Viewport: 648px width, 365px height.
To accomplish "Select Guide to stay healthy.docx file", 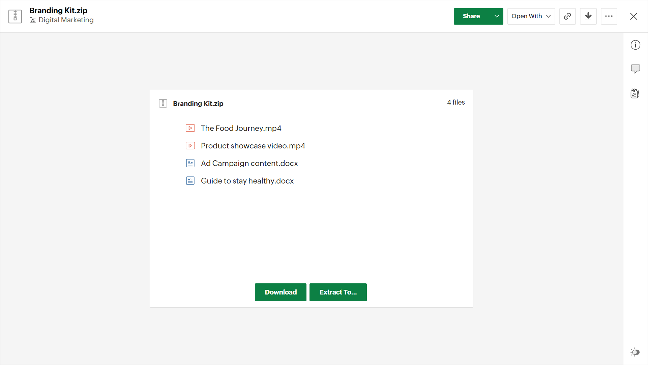I will click(247, 181).
